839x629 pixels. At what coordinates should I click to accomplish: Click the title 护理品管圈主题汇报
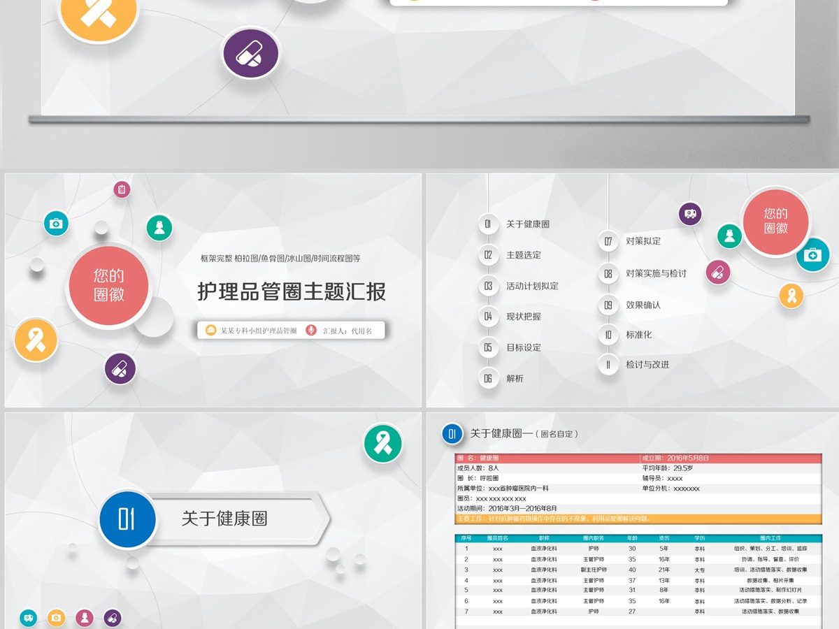coord(292,291)
